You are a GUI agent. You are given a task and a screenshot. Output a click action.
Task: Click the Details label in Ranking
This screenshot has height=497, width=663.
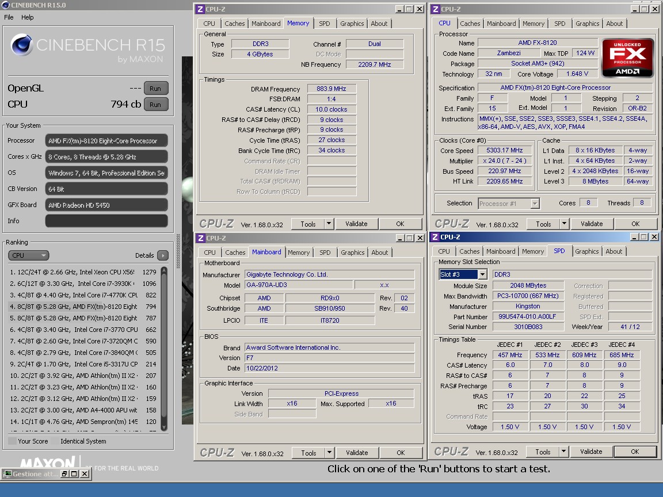144,255
